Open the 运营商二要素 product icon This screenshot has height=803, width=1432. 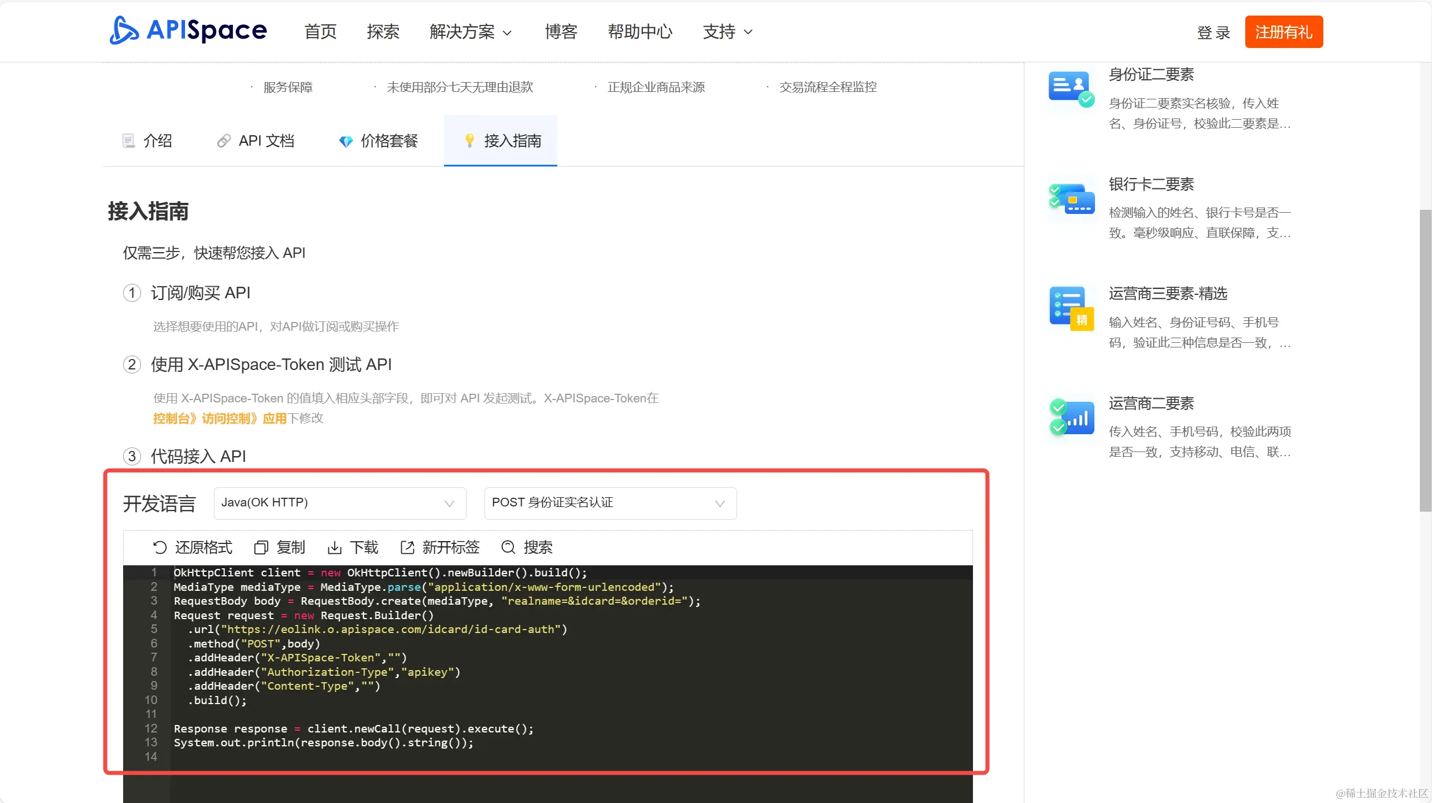tap(1071, 417)
